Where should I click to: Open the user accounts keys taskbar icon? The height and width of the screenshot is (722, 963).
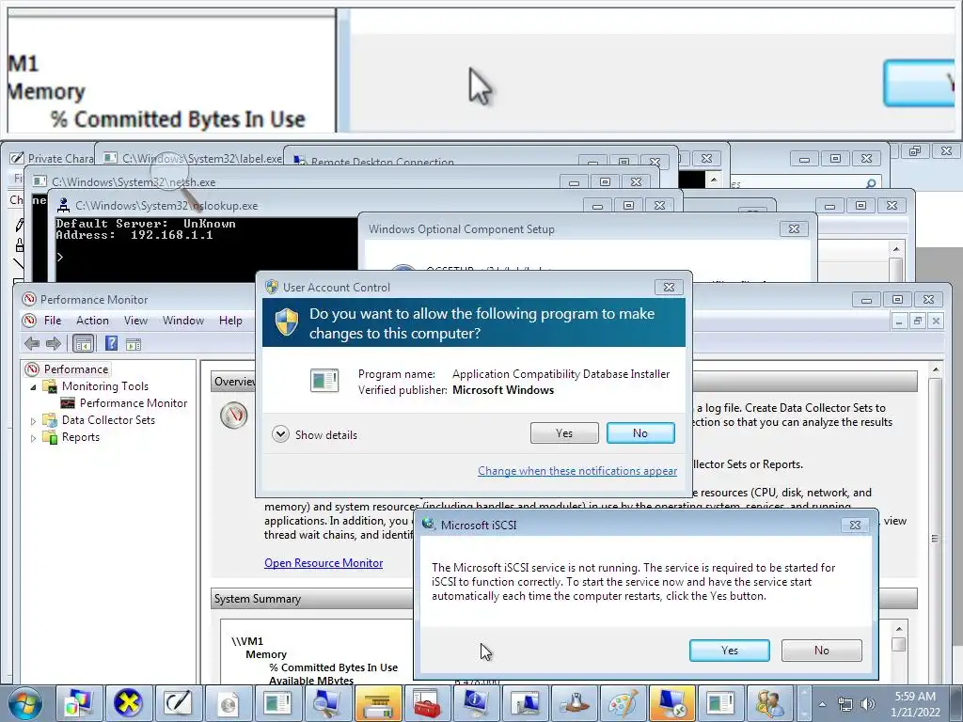pos(769,703)
